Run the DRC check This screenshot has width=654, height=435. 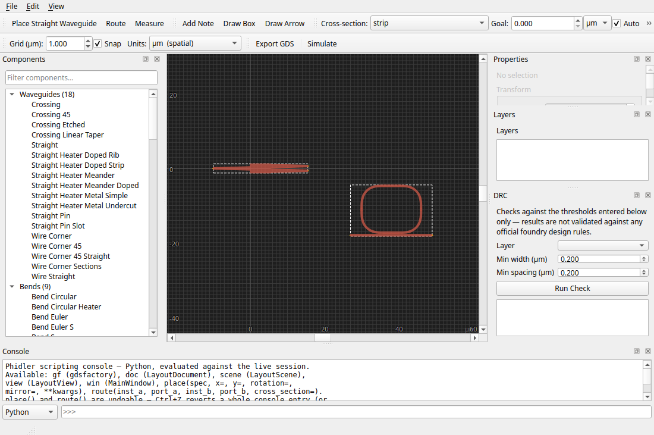click(572, 289)
